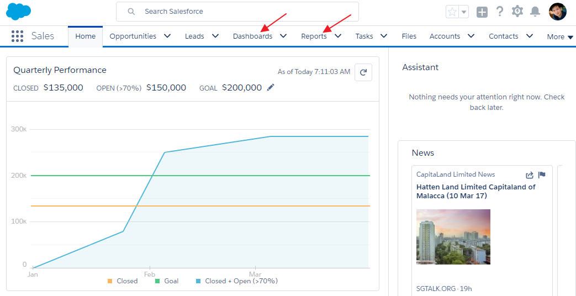
Task: Click the Salesforce cloud logo
Action: click(x=19, y=11)
